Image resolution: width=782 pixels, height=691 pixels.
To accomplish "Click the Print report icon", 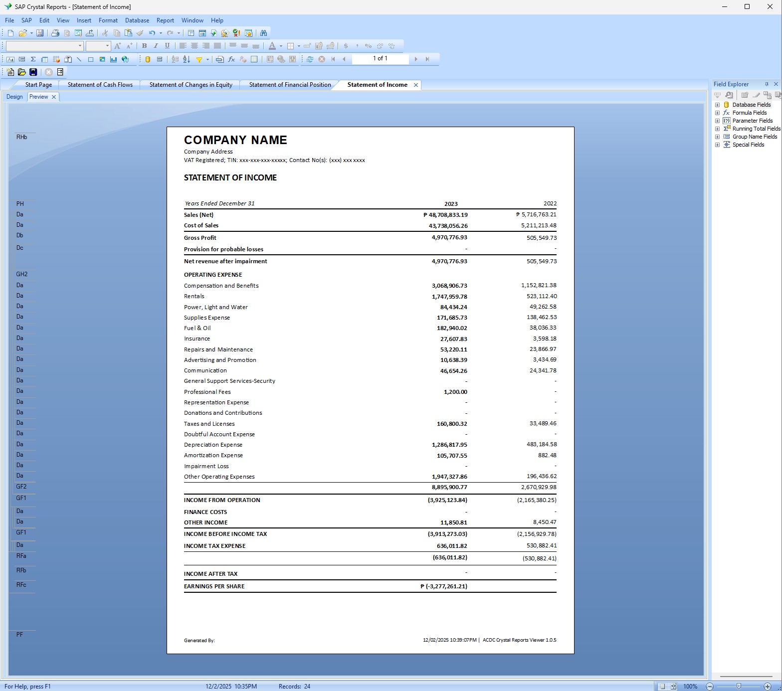I will (x=55, y=33).
